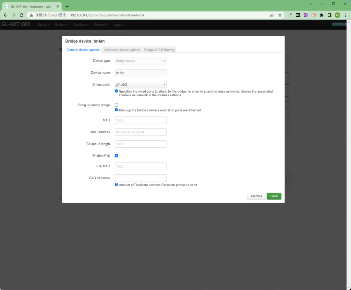Open the Extensions puzzle-piece icon

pyautogui.click(x=322, y=15)
